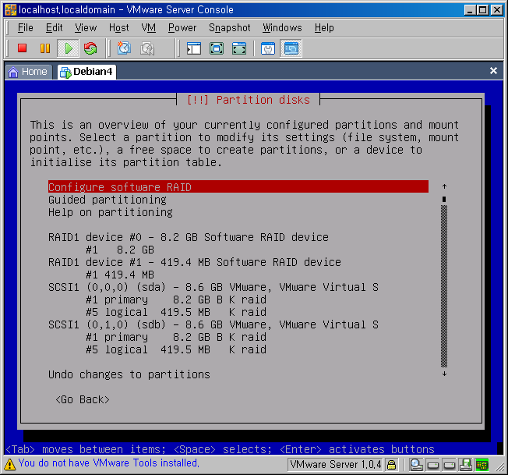
Task: Click the red Power Off button
Action: (23, 48)
